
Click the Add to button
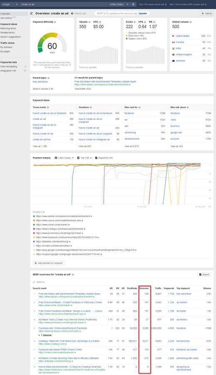pyautogui.click(x=207, y=14)
